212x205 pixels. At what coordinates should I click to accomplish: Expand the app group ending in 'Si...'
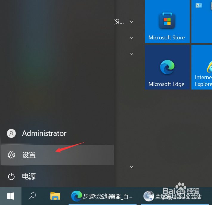131,22
